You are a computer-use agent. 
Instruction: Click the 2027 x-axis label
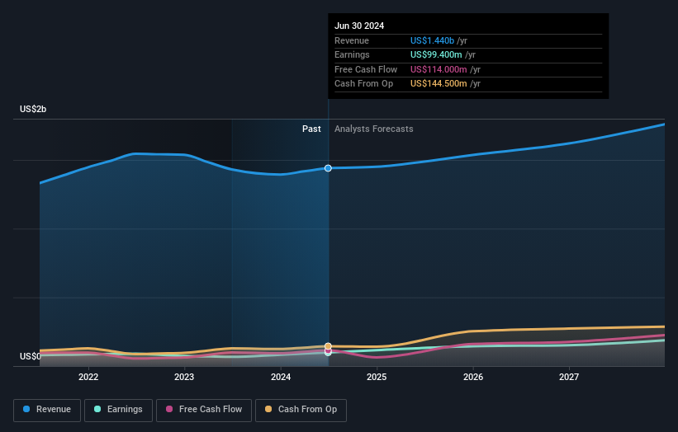pyautogui.click(x=569, y=378)
